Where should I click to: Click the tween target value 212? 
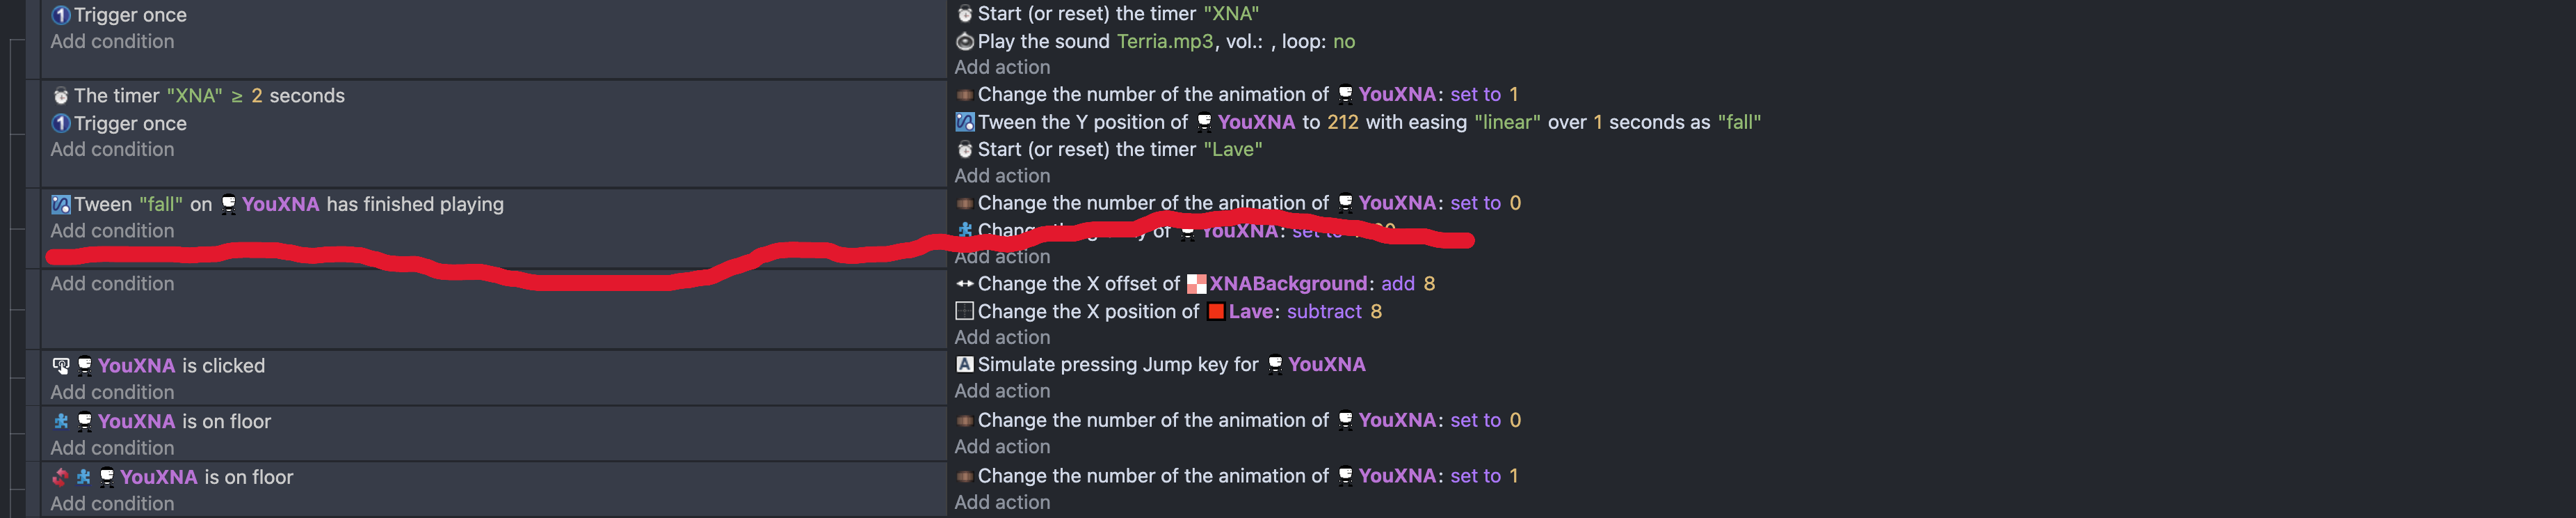(1342, 123)
